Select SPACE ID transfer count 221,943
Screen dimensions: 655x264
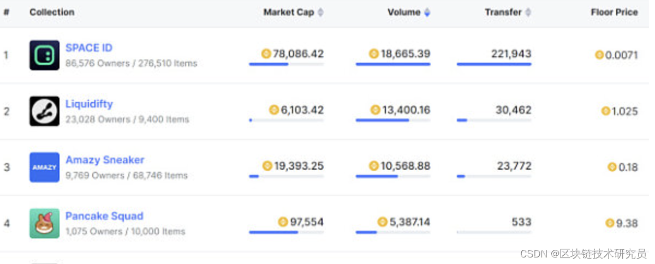tap(511, 53)
